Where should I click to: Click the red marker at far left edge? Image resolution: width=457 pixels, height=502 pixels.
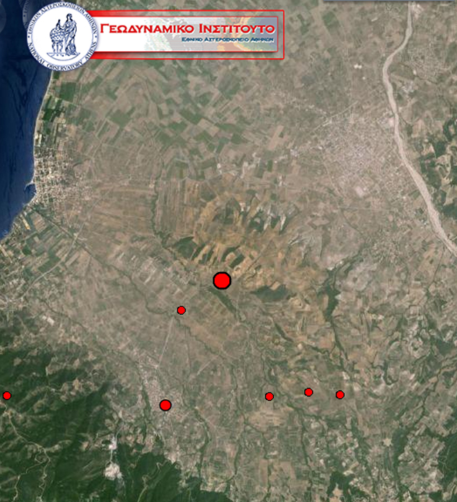[7, 395]
